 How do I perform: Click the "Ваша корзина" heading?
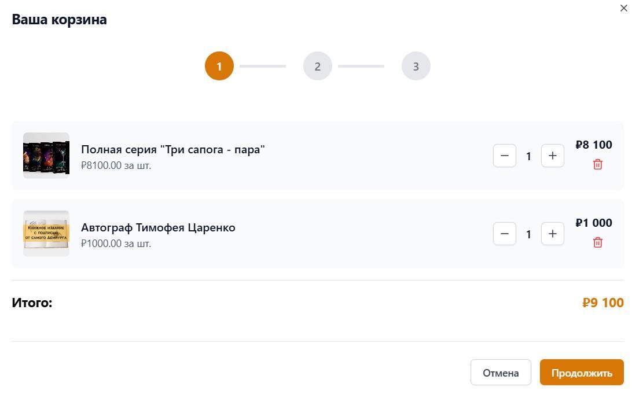point(60,19)
